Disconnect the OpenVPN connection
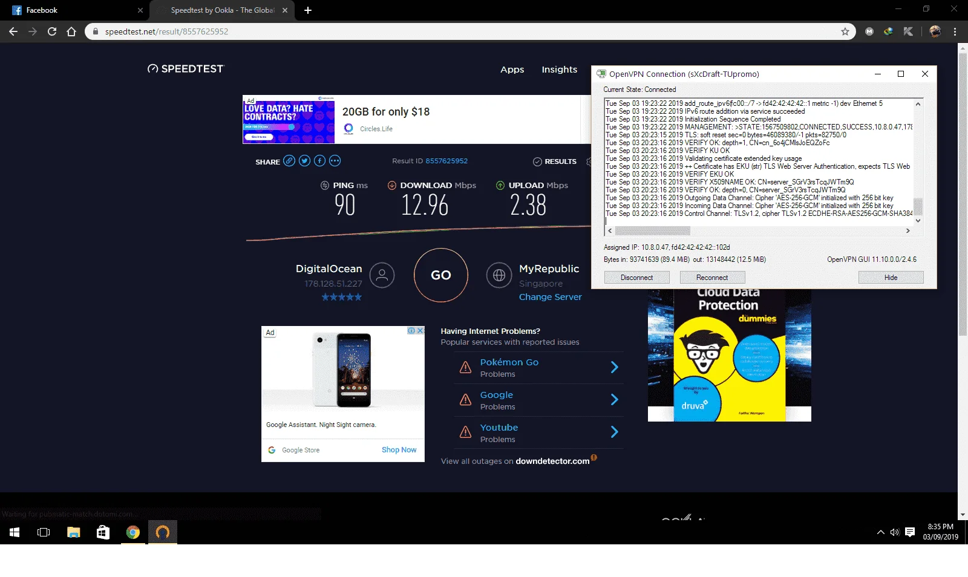 point(636,278)
